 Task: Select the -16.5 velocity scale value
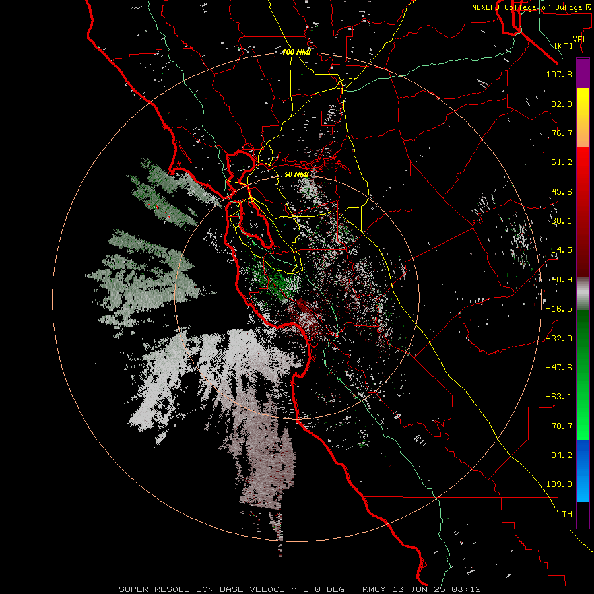click(559, 309)
